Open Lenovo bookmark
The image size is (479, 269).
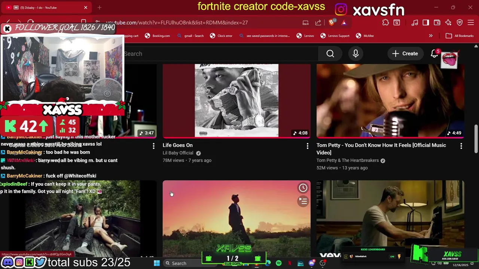tap(305, 36)
